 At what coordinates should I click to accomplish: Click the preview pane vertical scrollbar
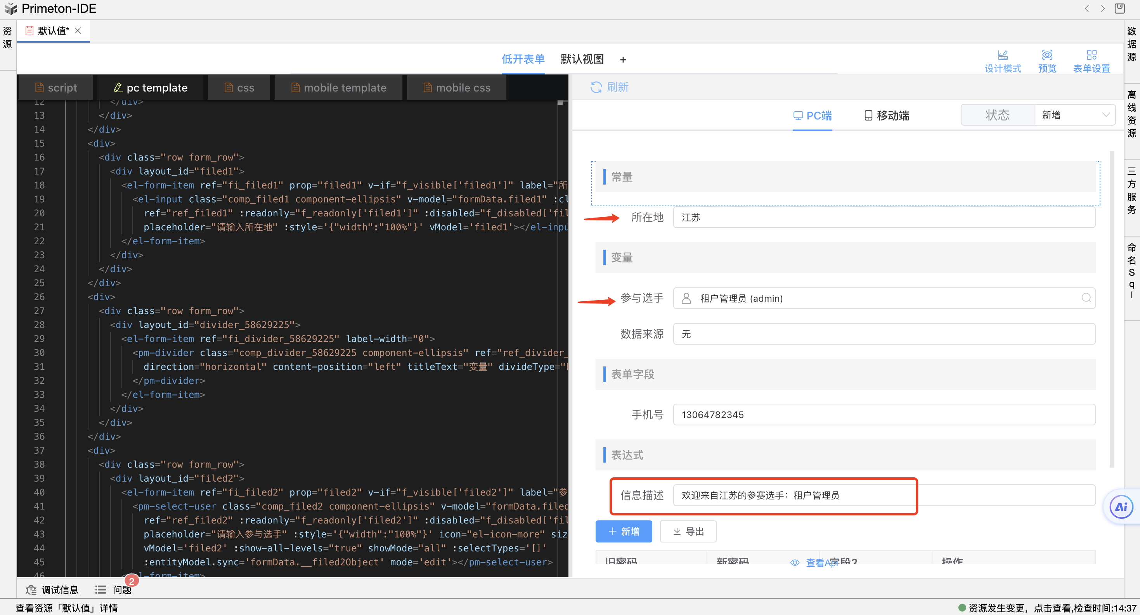pyautogui.click(x=1112, y=309)
